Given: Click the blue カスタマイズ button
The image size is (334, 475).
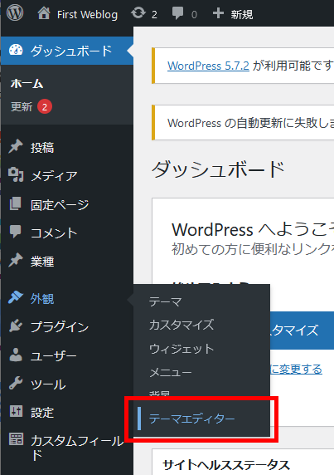Looking at the screenshot, I should click(302, 331).
